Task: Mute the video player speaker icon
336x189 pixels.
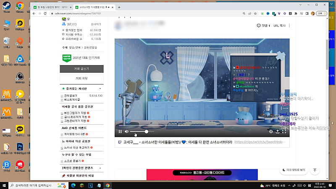Action: [127, 131]
